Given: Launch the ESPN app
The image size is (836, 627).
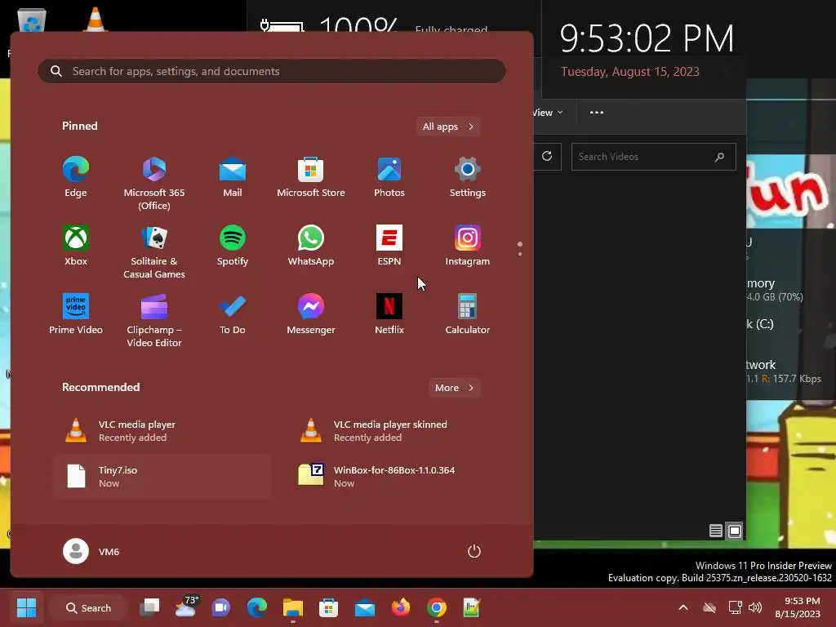Looking at the screenshot, I should pos(389,247).
